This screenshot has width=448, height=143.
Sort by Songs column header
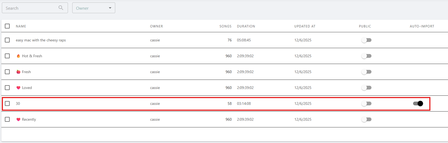[x=225, y=26]
